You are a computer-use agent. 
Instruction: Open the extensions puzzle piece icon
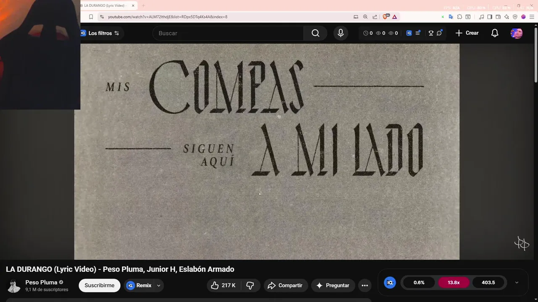pos(459,17)
